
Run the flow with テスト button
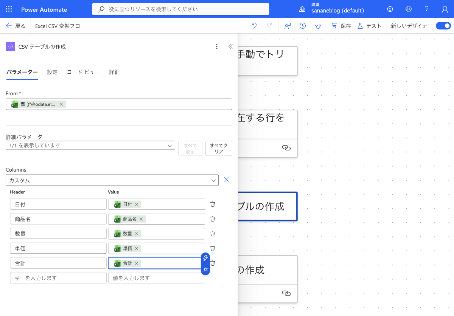pos(369,26)
